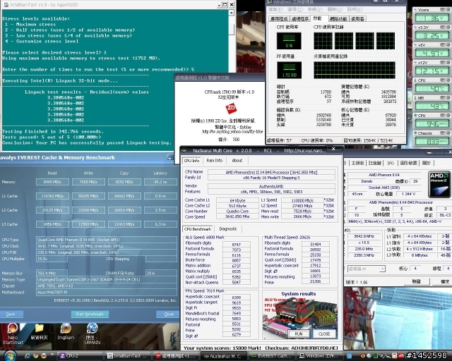Image resolution: width=452 pixels, height=361 pixels.
Task: Open the Windows Start orb
Action: [x=10, y=356]
